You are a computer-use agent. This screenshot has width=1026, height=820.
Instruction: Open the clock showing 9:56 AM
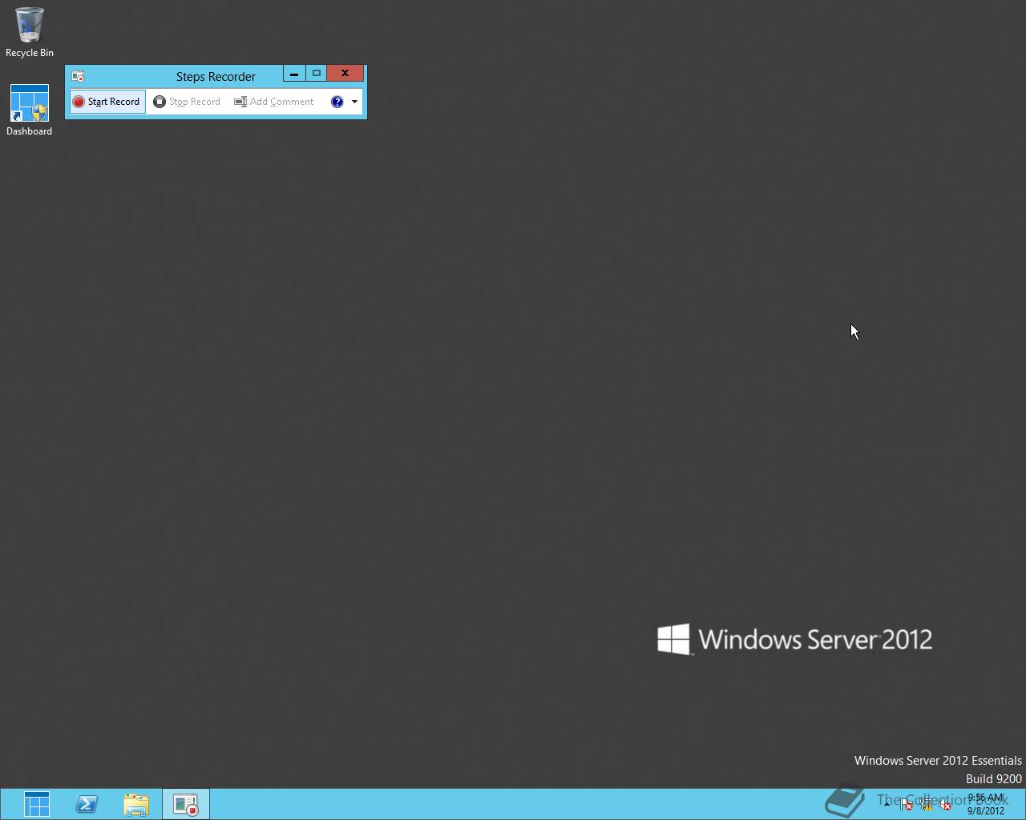point(985,804)
